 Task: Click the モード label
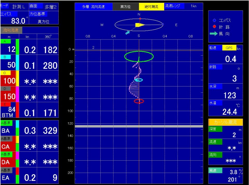[x=4, y=6]
